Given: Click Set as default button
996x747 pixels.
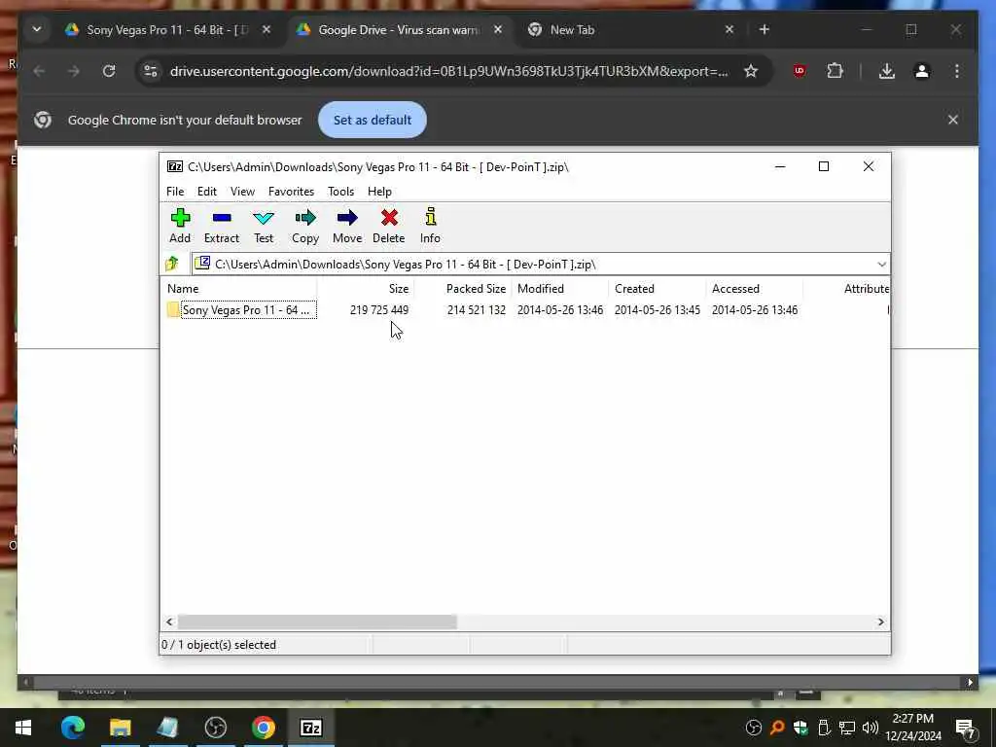Looking at the screenshot, I should (x=373, y=120).
